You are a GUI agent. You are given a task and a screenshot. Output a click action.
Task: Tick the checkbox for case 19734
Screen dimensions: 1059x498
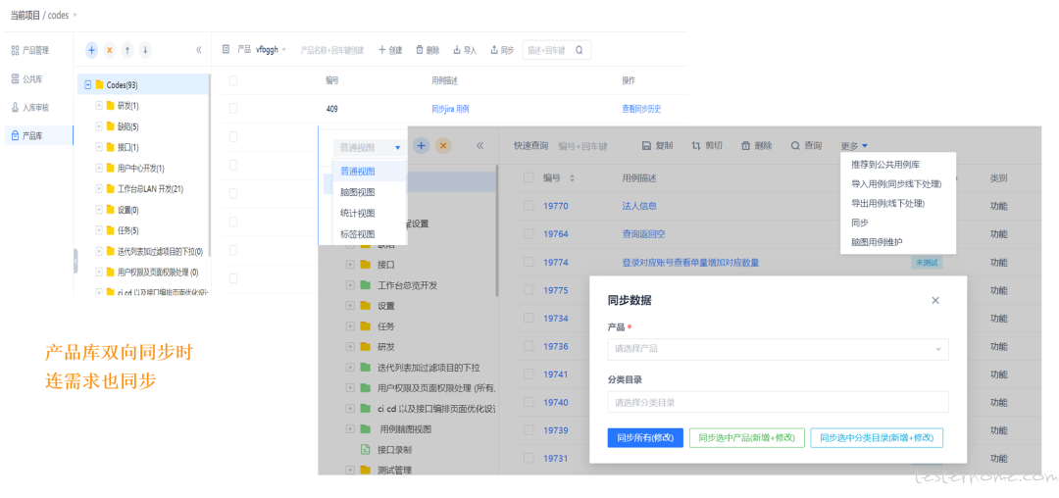[x=529, y=318]
